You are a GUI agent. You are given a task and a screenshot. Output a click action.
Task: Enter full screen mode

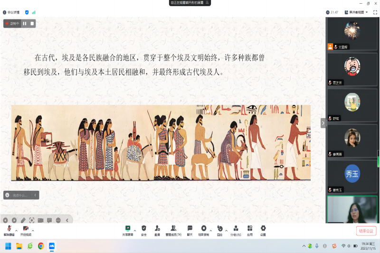coord(375,12)
